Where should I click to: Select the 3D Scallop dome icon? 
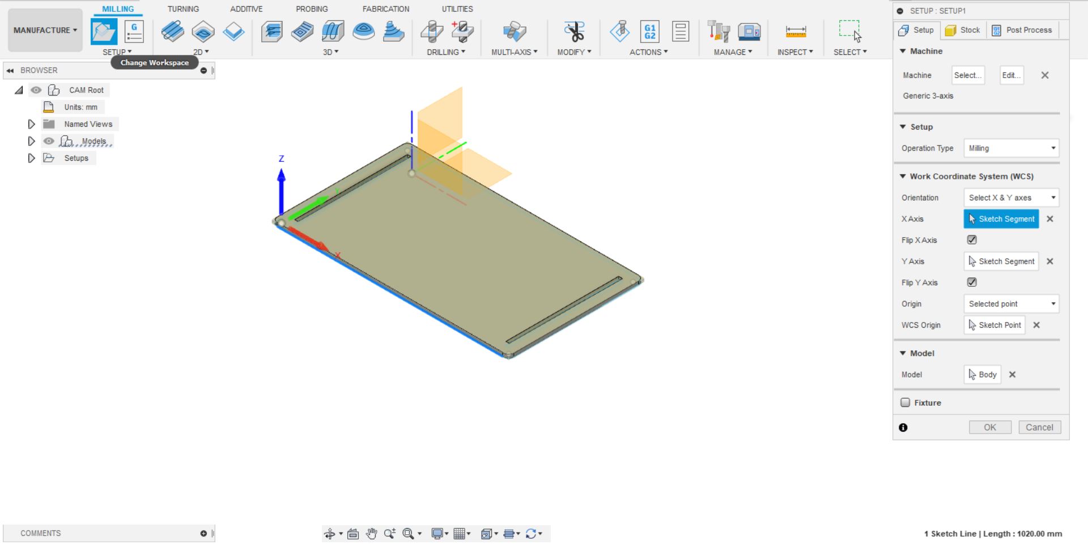pyautogui.click(x=363, y=32)
